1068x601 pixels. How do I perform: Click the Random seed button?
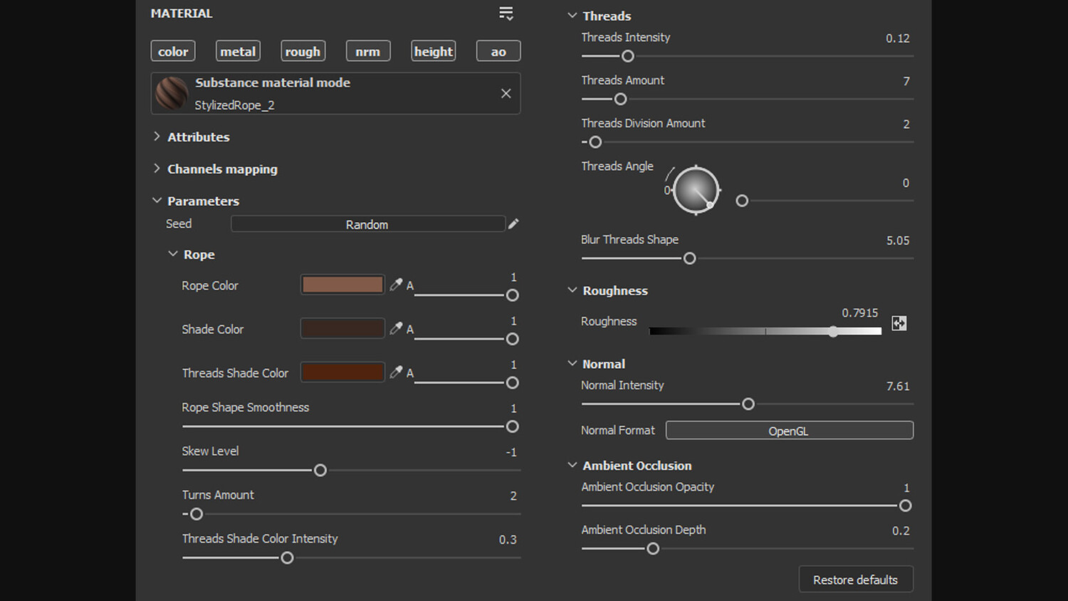[367, 224]
